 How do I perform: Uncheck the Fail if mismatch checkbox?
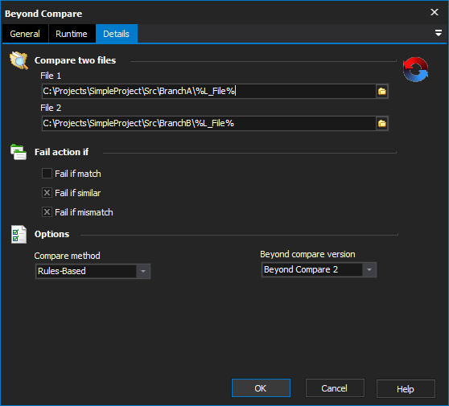coord(47,212)
